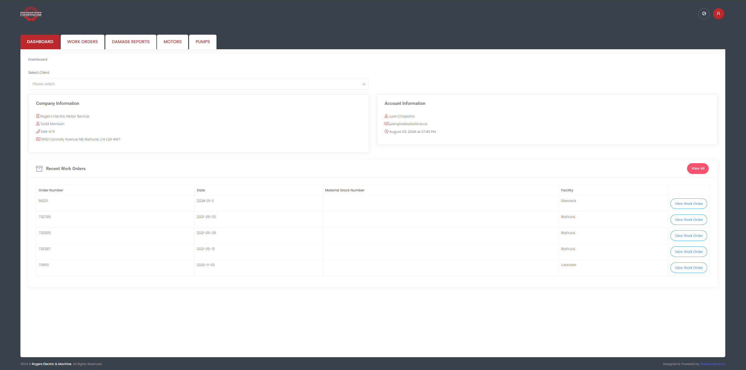This screenshot has width=746, height=370.
Task: Click the building icon beside Roger's Electric Motor Service
Action: click(38, 116)
